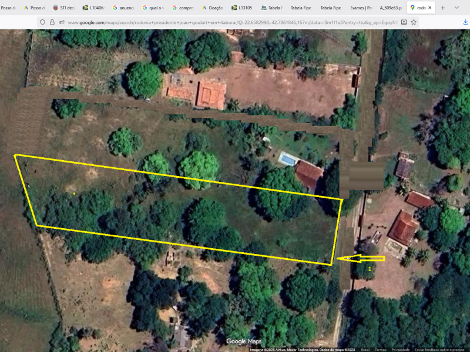Screen dimensions: 470x352
Task: Open a new tab with the plus button
Action: click(x=443, y=8)
